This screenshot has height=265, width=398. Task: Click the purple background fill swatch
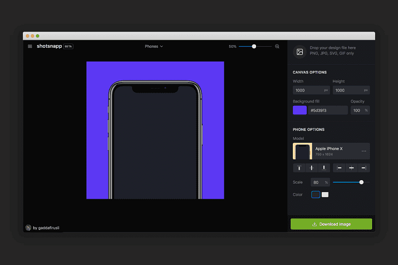point(300,110)
